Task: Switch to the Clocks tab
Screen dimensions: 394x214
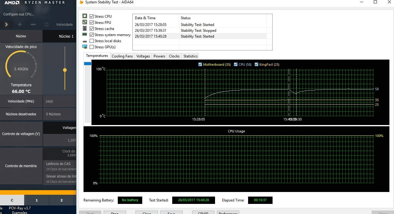Action: pyautogui.click(x=174, y=56)
